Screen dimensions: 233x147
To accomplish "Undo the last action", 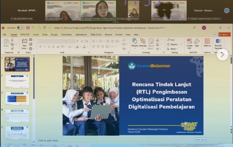I will pos(33,28).
